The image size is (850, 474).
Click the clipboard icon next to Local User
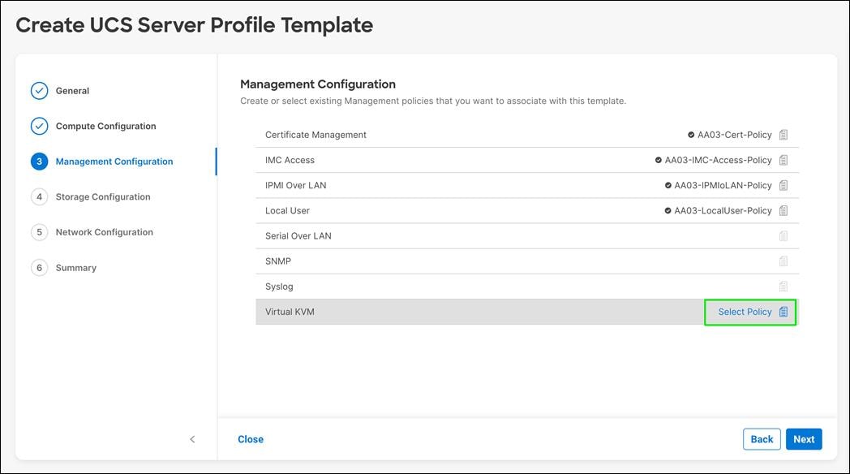tap(783, 210)
